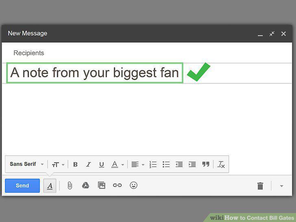Open text size menu icon
This screenshot has width=296, height=222.
pyautogui.click(x=55, y=165)
